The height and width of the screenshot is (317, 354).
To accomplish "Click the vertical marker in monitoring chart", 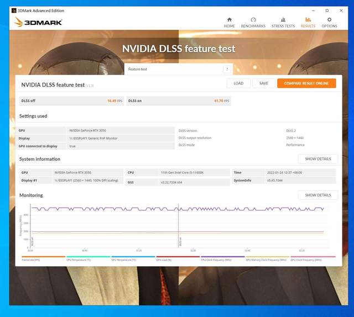I will [178, 225].
